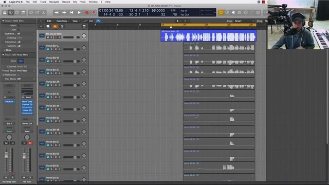Open the Apple menu
Viewport: 329px width, 185px height.
pos(5,2)
